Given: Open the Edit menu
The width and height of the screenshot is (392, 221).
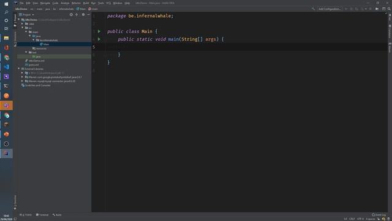Looking at the screenshot, I should (x=28, y=3).
